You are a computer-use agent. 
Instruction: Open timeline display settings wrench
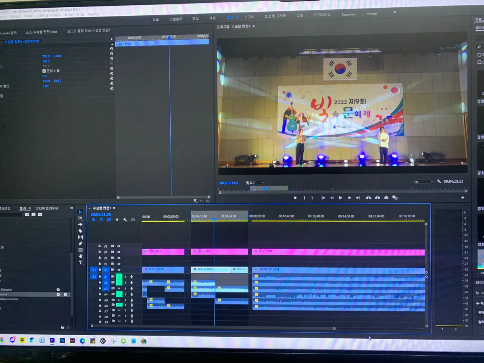coord(125,220)
